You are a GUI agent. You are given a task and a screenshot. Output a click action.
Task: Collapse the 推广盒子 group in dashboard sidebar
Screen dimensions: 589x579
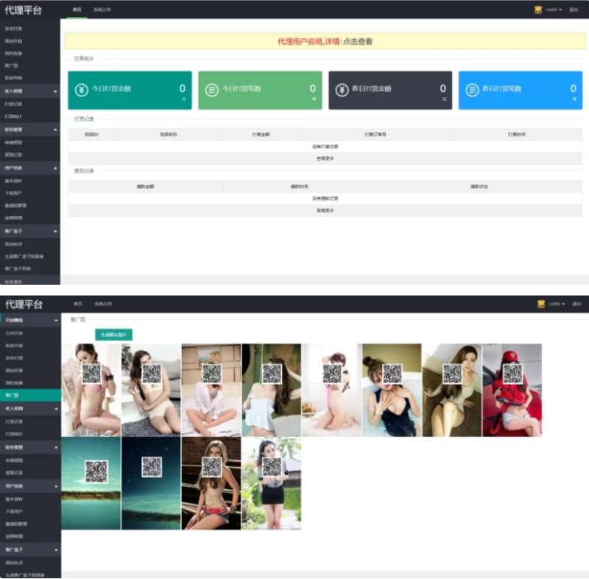pos(55,231)
